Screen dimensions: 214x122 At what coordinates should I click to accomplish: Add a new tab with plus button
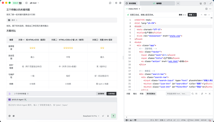click(x=178, y=3)
